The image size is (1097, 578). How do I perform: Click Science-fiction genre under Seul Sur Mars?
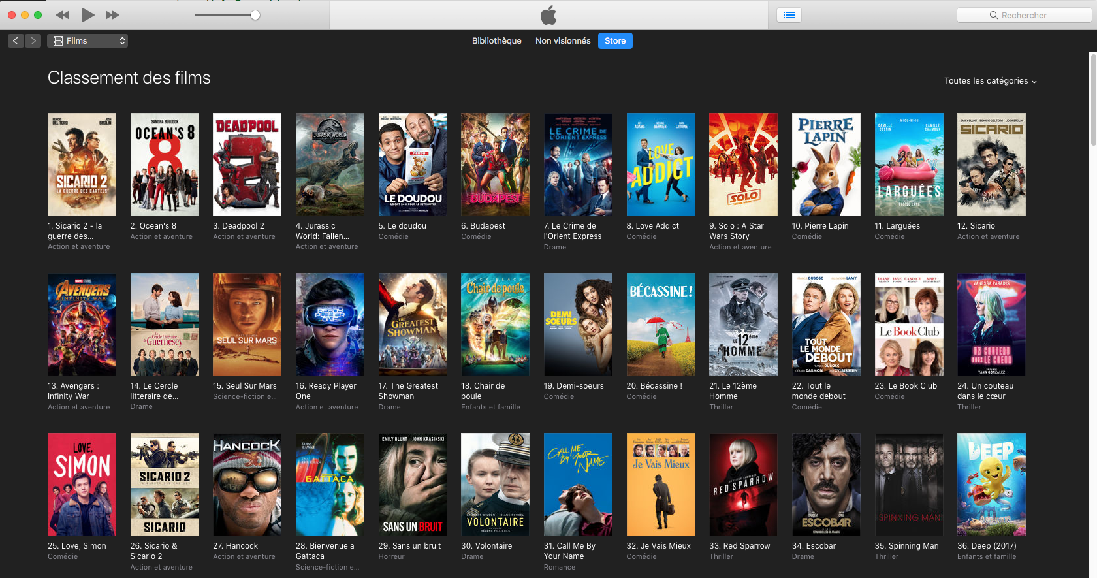pos(245,396)
